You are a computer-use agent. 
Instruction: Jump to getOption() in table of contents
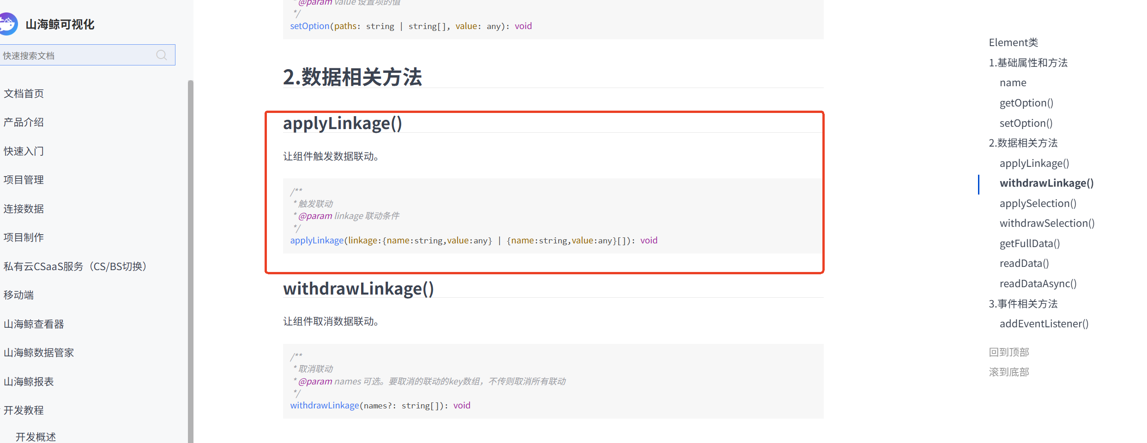pyautogui.click(x=1026, y=103)
